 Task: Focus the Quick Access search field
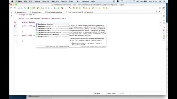tap(151, 8)
